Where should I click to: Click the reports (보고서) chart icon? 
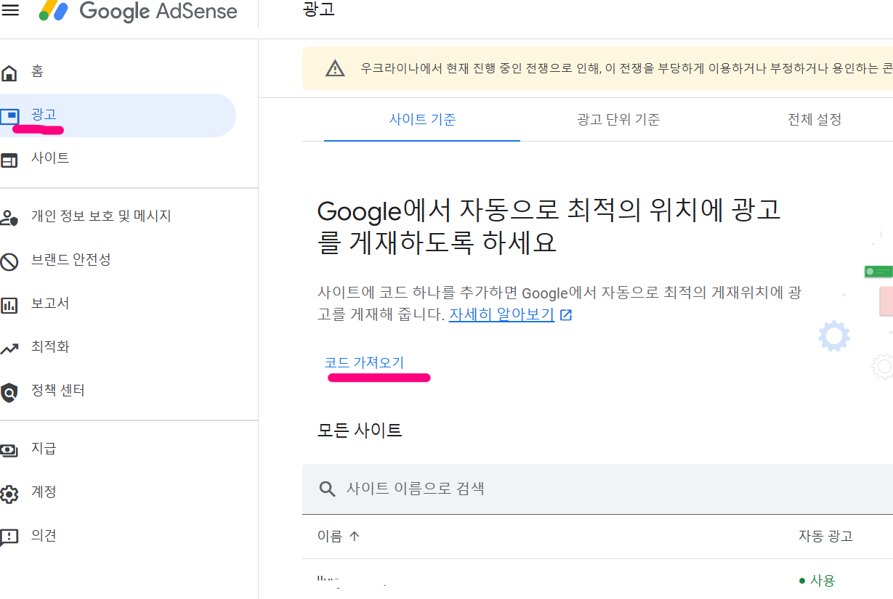[9, 305]
